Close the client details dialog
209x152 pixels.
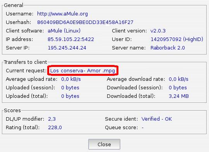pos(104,144)
